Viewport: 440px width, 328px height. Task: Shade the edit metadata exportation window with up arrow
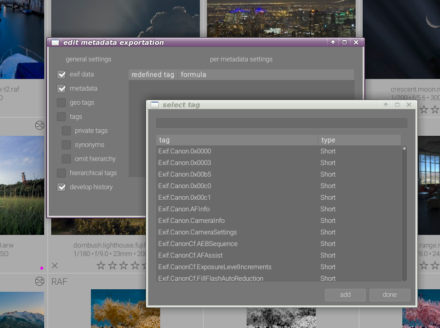(x=333, y=42)
